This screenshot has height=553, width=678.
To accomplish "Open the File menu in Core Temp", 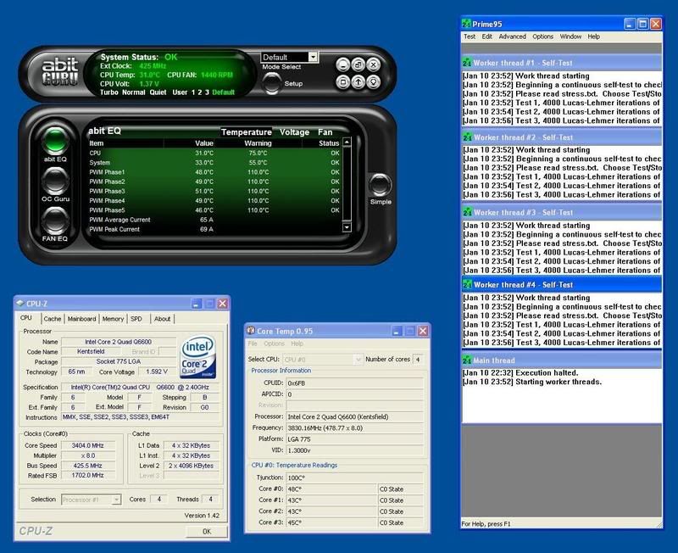I will coord(253,344).
